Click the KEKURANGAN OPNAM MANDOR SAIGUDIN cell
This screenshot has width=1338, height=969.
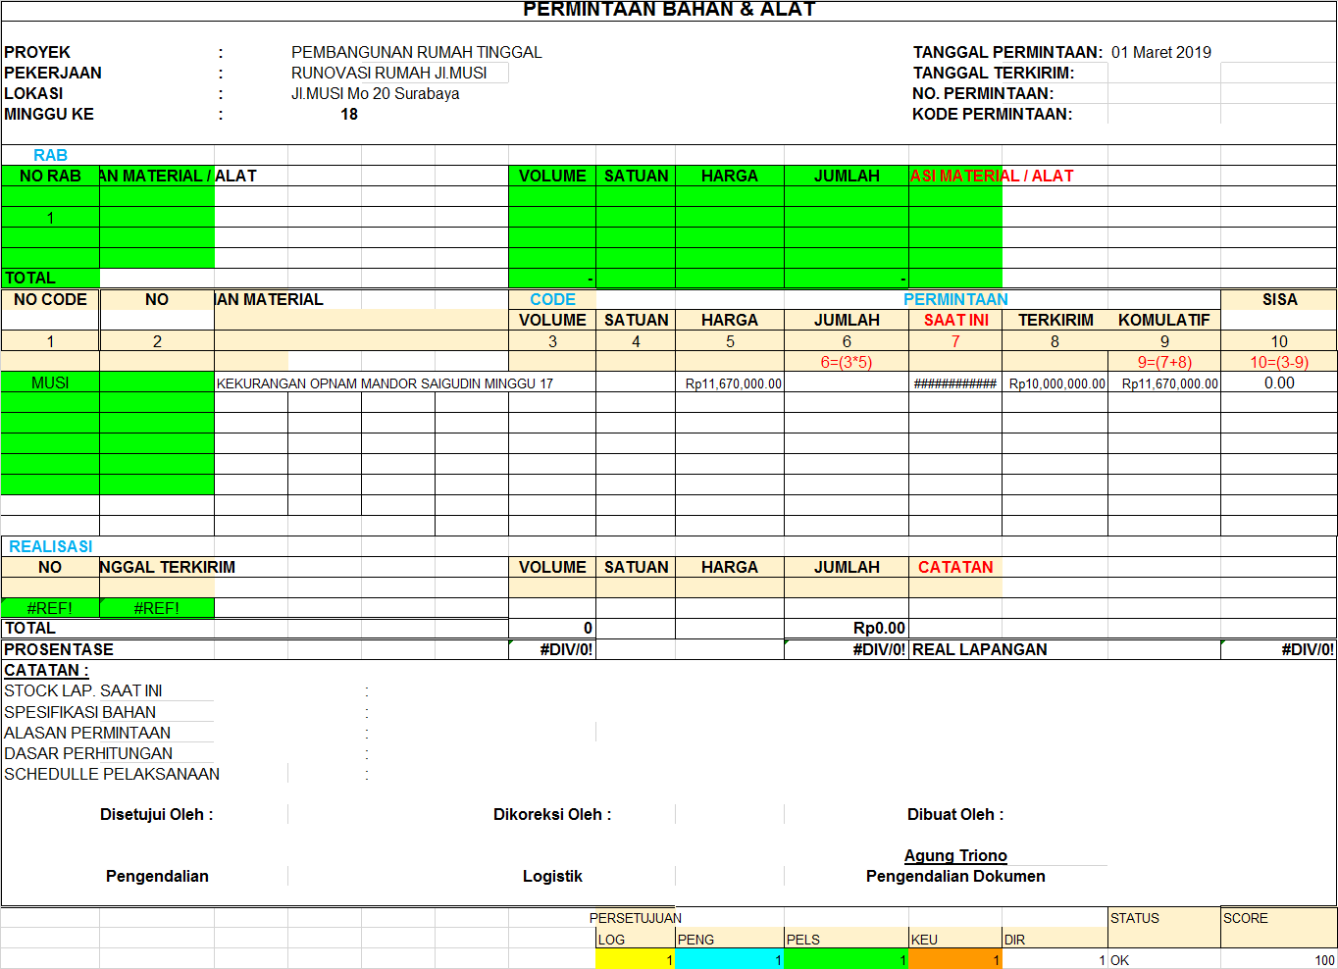tap(385, 383)
